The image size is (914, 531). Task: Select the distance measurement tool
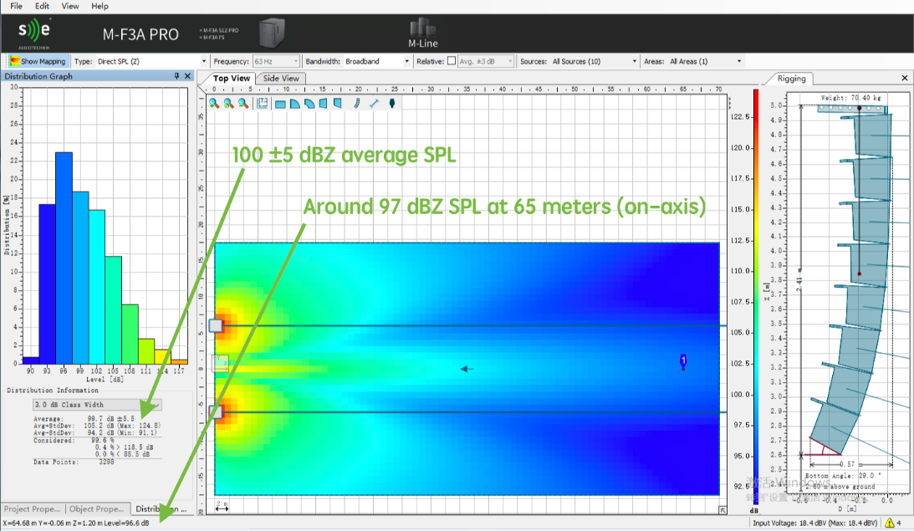point(374,104)
